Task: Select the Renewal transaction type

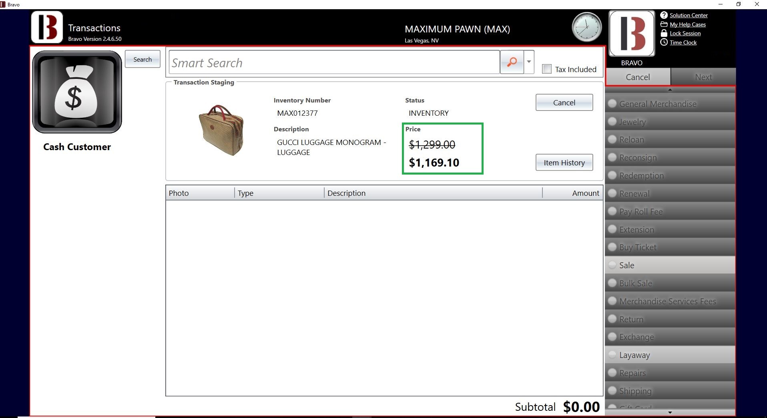Action: (x=670, y=193)
